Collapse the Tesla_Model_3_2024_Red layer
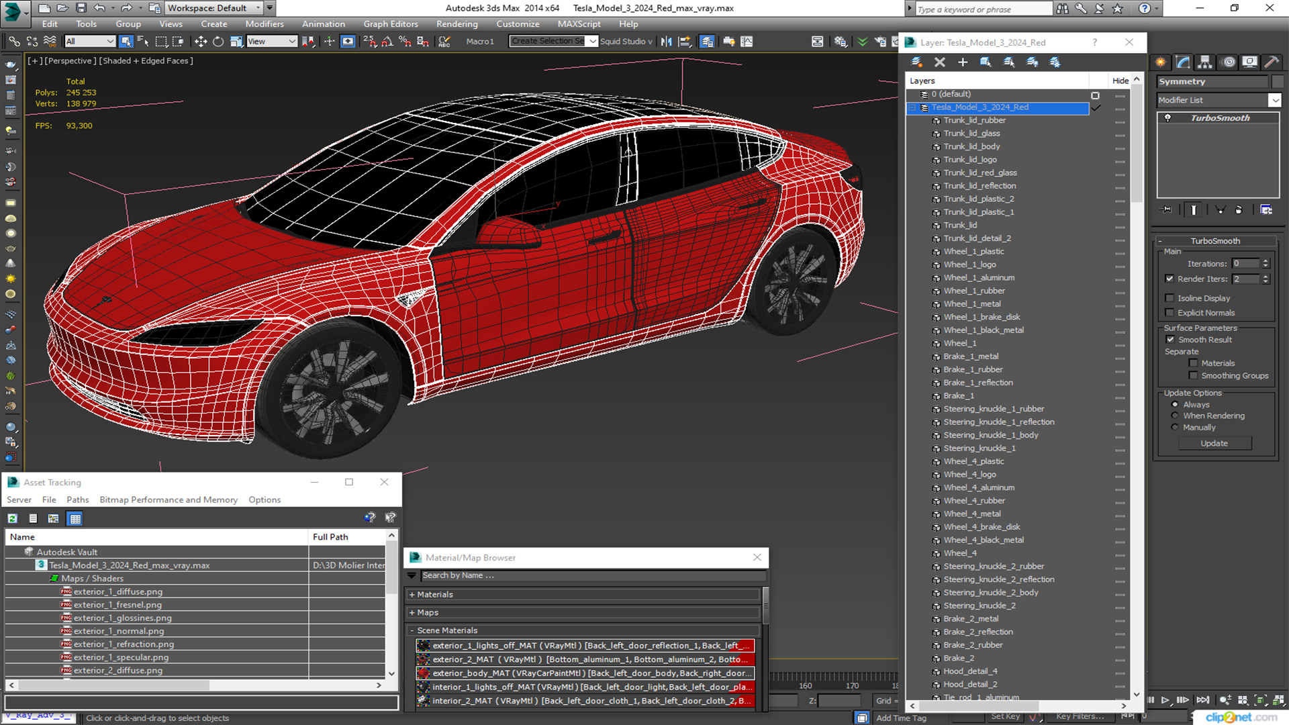This screenshot has height=725, width=1289. click(x=912, y=107)
